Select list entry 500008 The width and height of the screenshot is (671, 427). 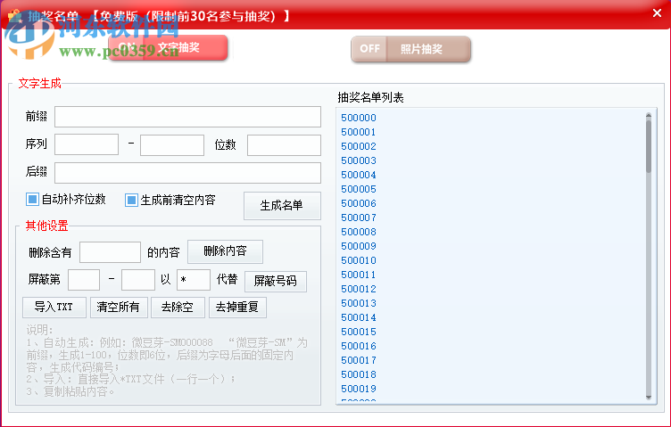tap(359, 232)
